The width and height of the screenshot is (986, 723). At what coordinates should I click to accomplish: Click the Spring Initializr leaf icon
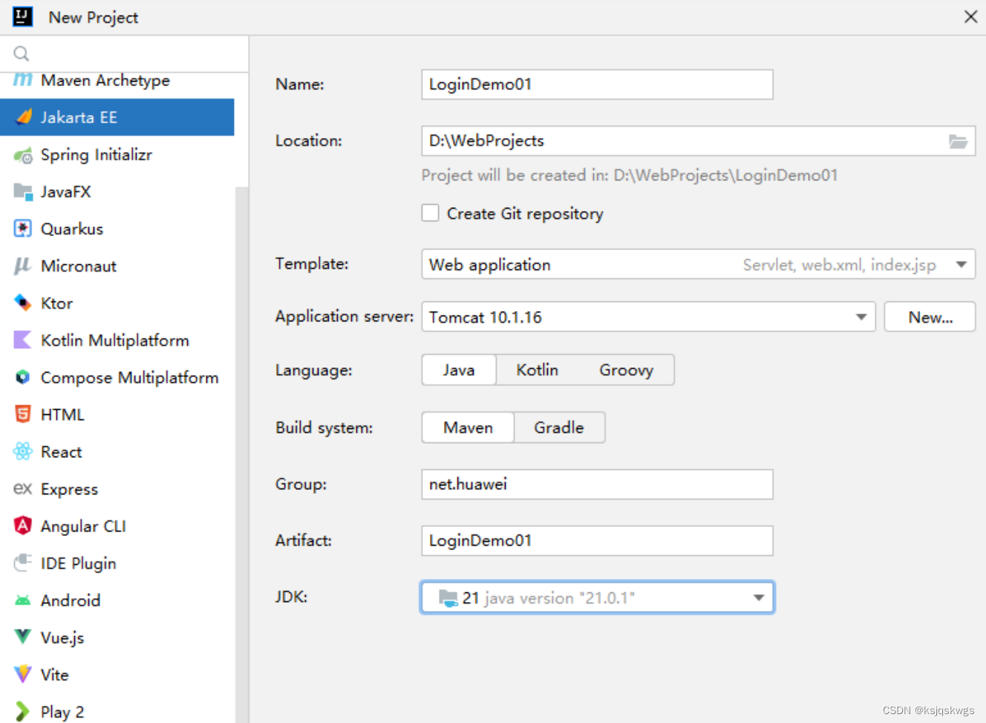tap(23, 155)
